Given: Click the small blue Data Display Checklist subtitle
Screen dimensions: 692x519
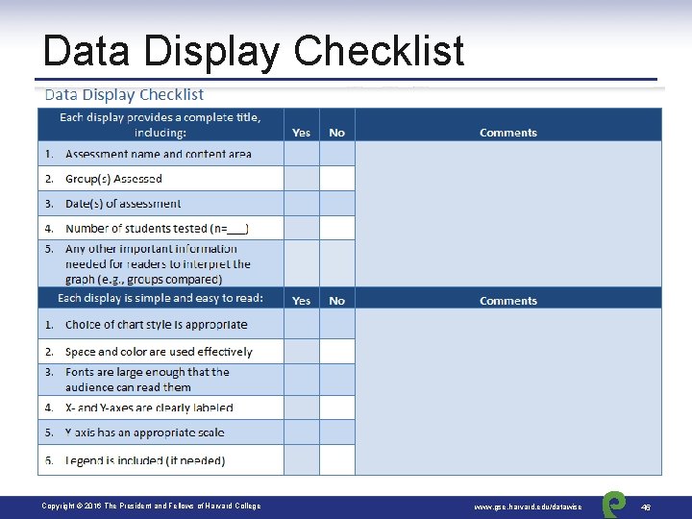Looking at the screenshot, I should pyautogui.click(x=124, y=94).
